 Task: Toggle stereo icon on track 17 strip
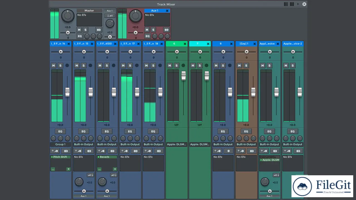tap(136, 151)
